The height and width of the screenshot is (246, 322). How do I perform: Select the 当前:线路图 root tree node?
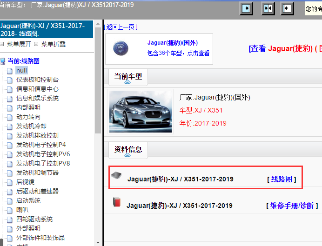(x=23, y=61)
